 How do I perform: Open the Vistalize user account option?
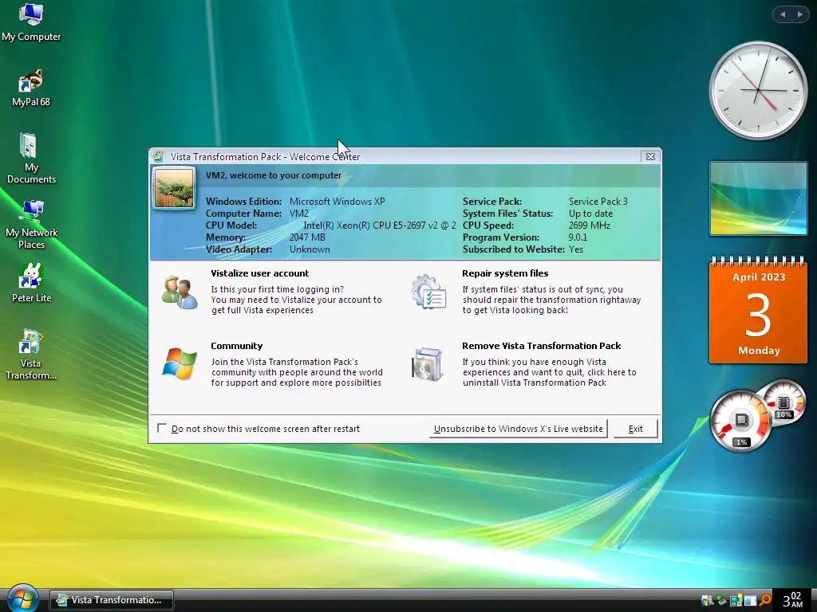[259, 273]
